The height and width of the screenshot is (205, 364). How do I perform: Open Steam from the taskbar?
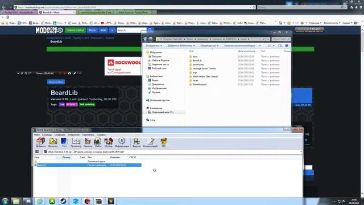pos(63,201)
